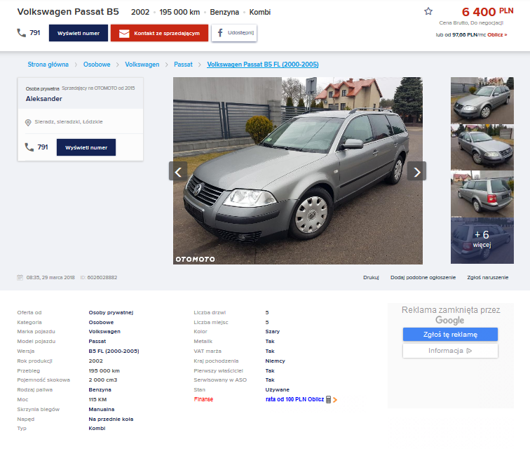
Task: Click Oblicz link under price
Action: pyautogui.click(x=497, y=34)
